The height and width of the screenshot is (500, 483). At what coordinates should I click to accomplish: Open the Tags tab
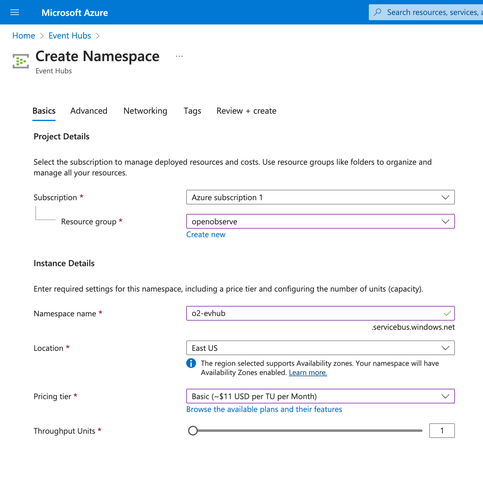[192, 111]
